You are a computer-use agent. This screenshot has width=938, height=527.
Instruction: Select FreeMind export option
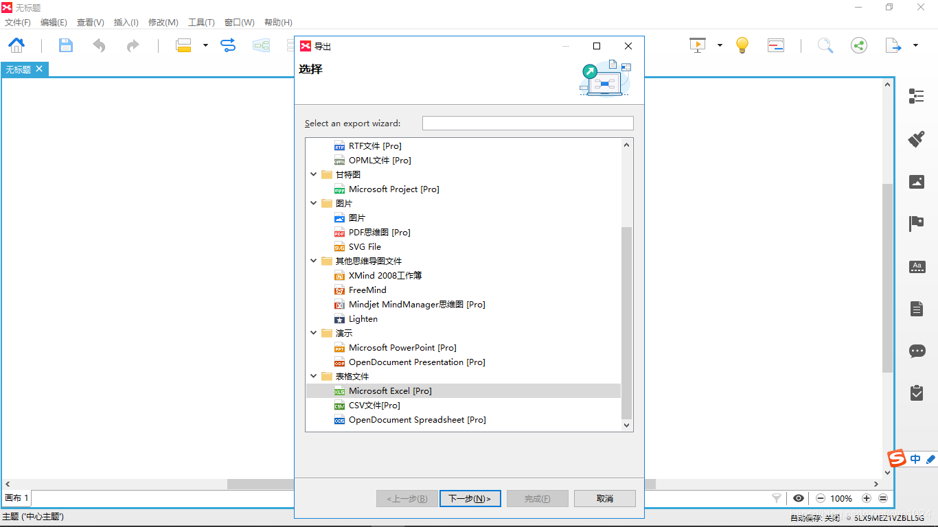(367, 290)
